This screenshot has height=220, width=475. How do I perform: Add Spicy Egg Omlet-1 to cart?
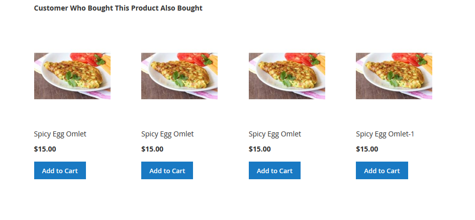click(382, 171)
